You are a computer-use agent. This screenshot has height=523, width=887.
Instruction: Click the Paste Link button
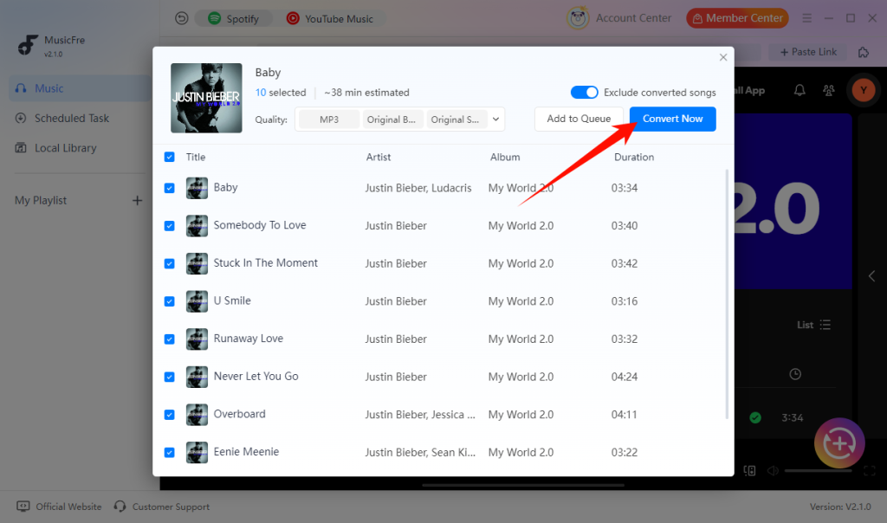[x=808, y=52]
